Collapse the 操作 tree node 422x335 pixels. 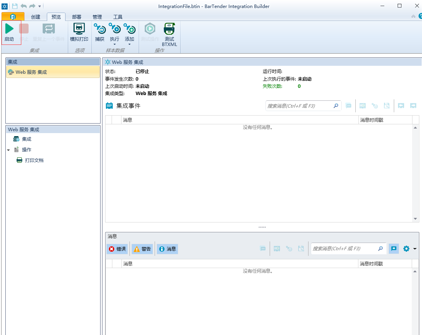[x=8, y=150]
